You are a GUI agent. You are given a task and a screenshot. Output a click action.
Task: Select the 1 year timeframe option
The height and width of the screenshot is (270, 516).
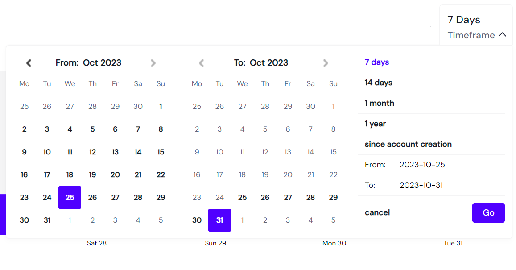[375, 124]
